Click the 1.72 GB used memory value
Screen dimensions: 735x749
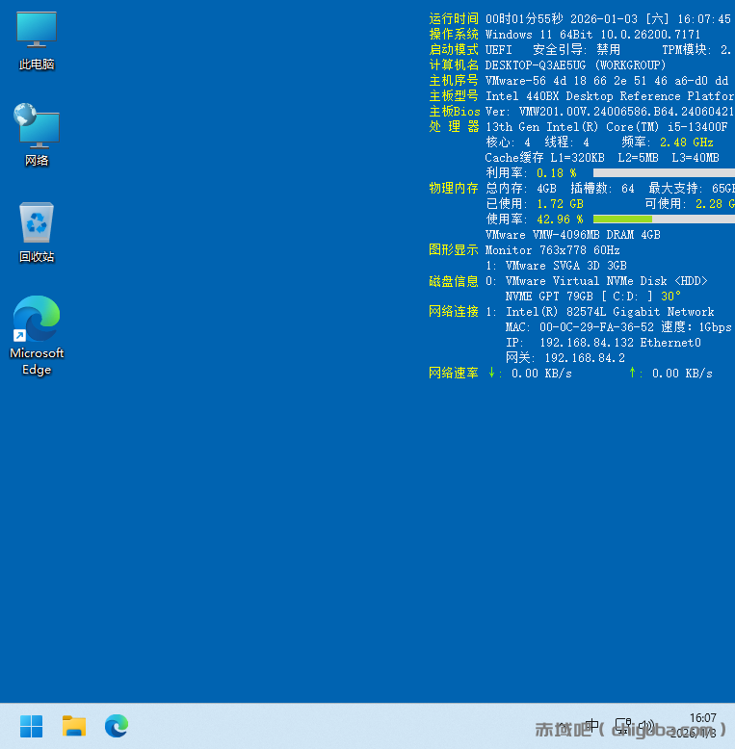coord(560,204)
